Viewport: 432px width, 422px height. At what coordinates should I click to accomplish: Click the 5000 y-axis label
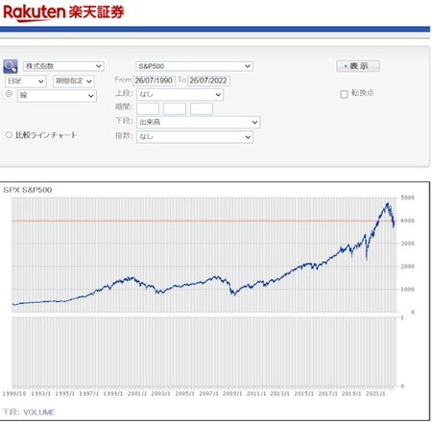pyautogui.click(x=408, y=198)
